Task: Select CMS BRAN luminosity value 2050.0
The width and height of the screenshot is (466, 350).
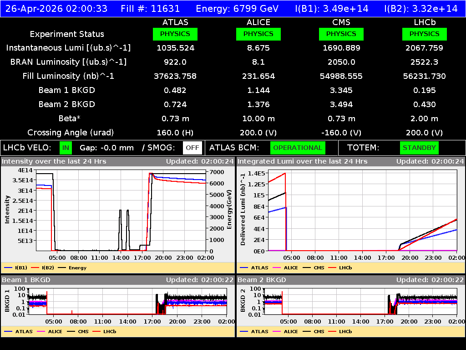Action: click(x=341, y=62)
